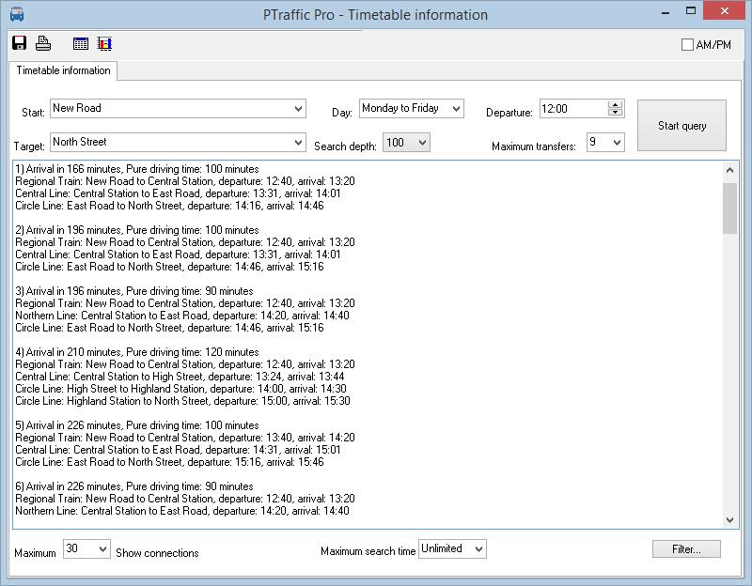Click 'Central Station to High Street' line
This screenshot has width=752, height=586.
tap(180, 377)
